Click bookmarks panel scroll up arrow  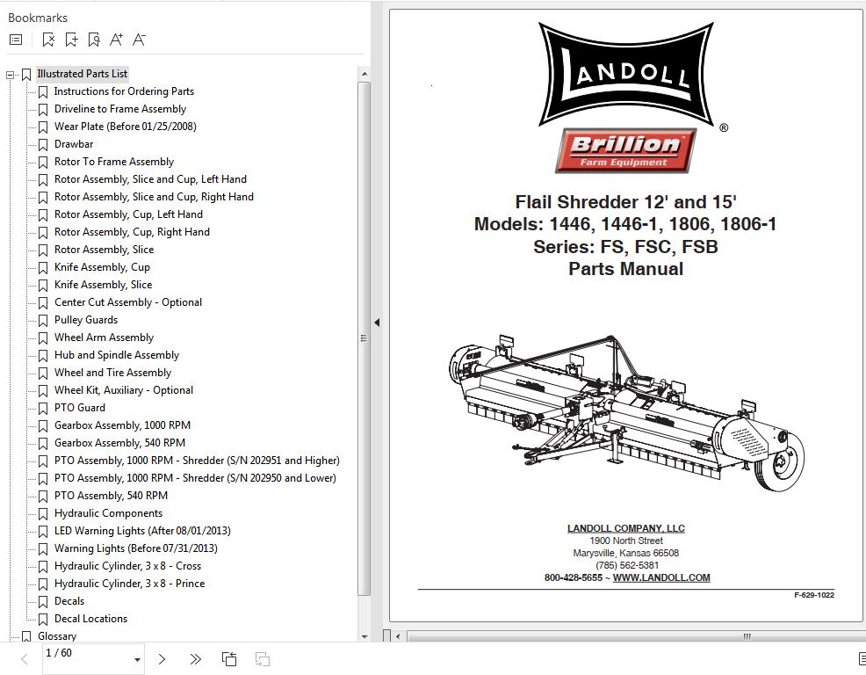click(364, 74)
